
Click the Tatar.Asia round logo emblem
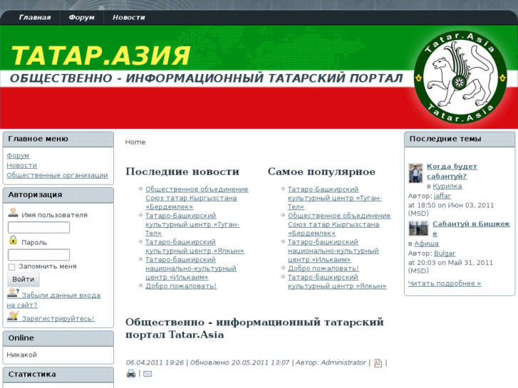pos(460,78)
